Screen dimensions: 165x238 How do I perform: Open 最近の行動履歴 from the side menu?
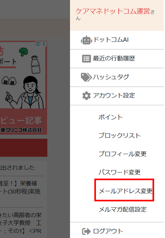[x=117, y=59]
